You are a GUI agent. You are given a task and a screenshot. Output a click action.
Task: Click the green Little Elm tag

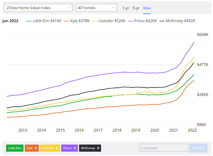click(15, 148)
